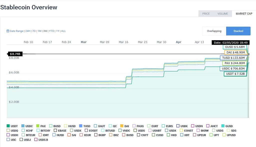Click the USDT $7.52B tooltip label
The width and height of the screenshot is (256, 147).
pyautogui.click(x=235, y=74)
